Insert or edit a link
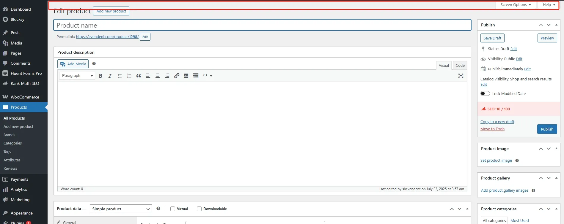564x224 pixels. click(x=177, y=76)
